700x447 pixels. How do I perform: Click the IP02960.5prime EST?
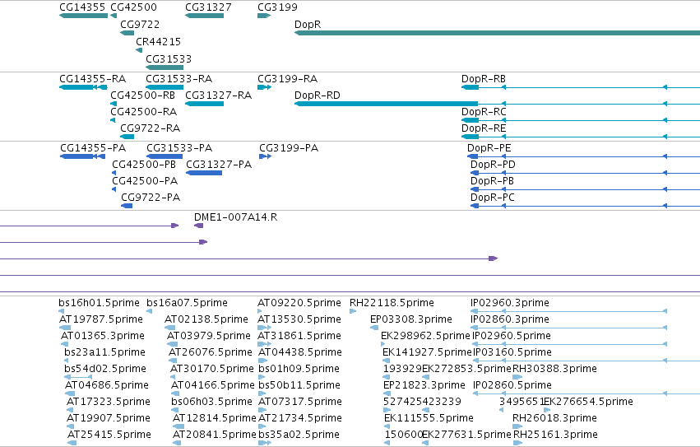(x=570, y=344)
